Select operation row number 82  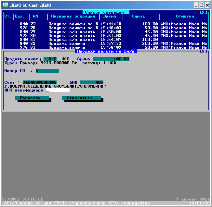(106, 43)
